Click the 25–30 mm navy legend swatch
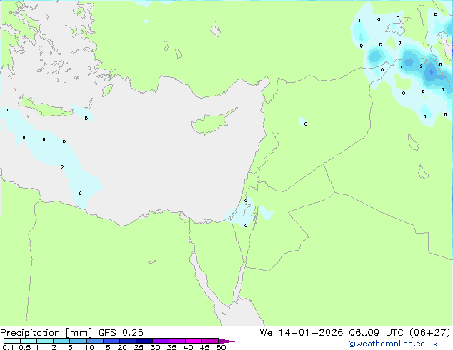The image size is (453, 350). click(144, 341)
